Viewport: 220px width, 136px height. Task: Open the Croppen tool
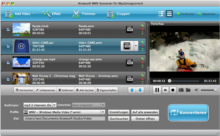coord(118,14)
